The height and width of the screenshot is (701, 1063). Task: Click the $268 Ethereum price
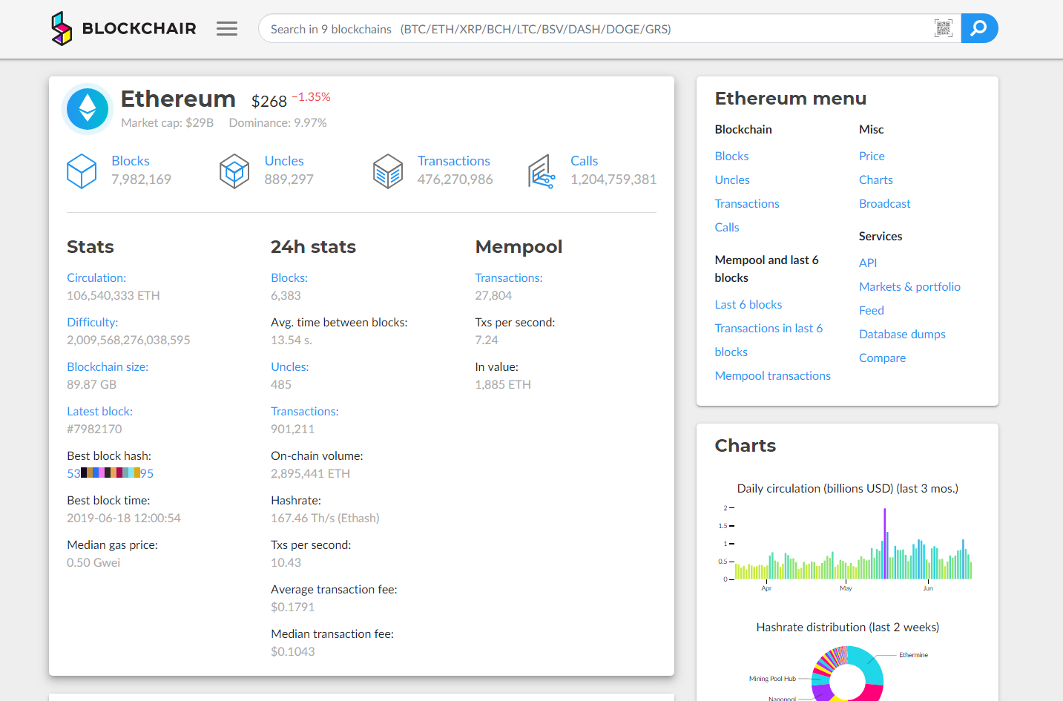pos(269,102)
